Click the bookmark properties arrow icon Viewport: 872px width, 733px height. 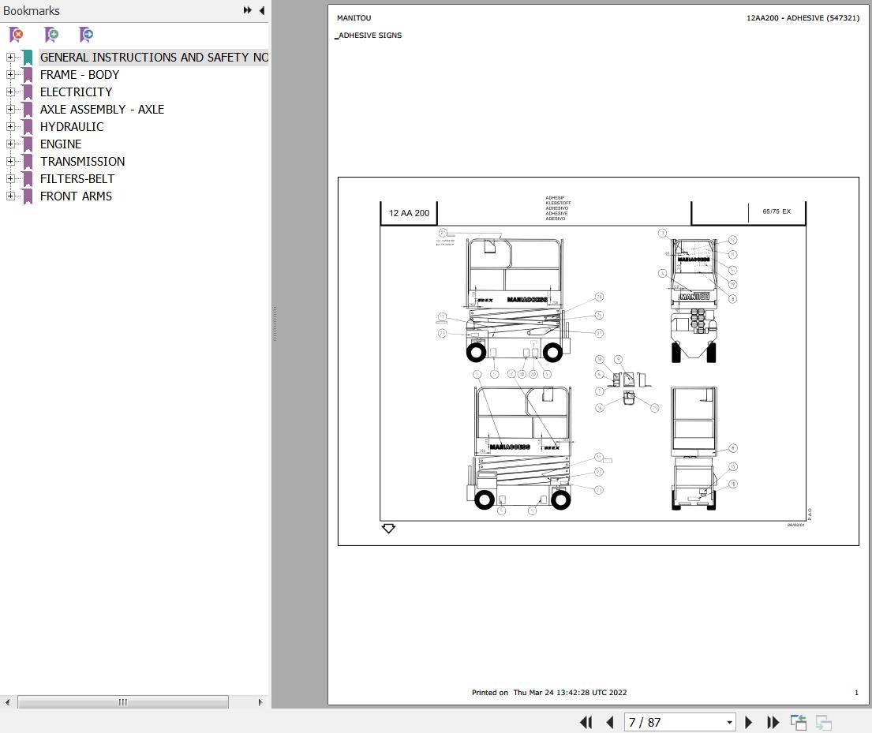coord(86,35)
